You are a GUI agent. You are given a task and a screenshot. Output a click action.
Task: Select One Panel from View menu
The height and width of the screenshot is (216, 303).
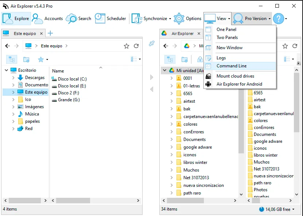[240, 30]
